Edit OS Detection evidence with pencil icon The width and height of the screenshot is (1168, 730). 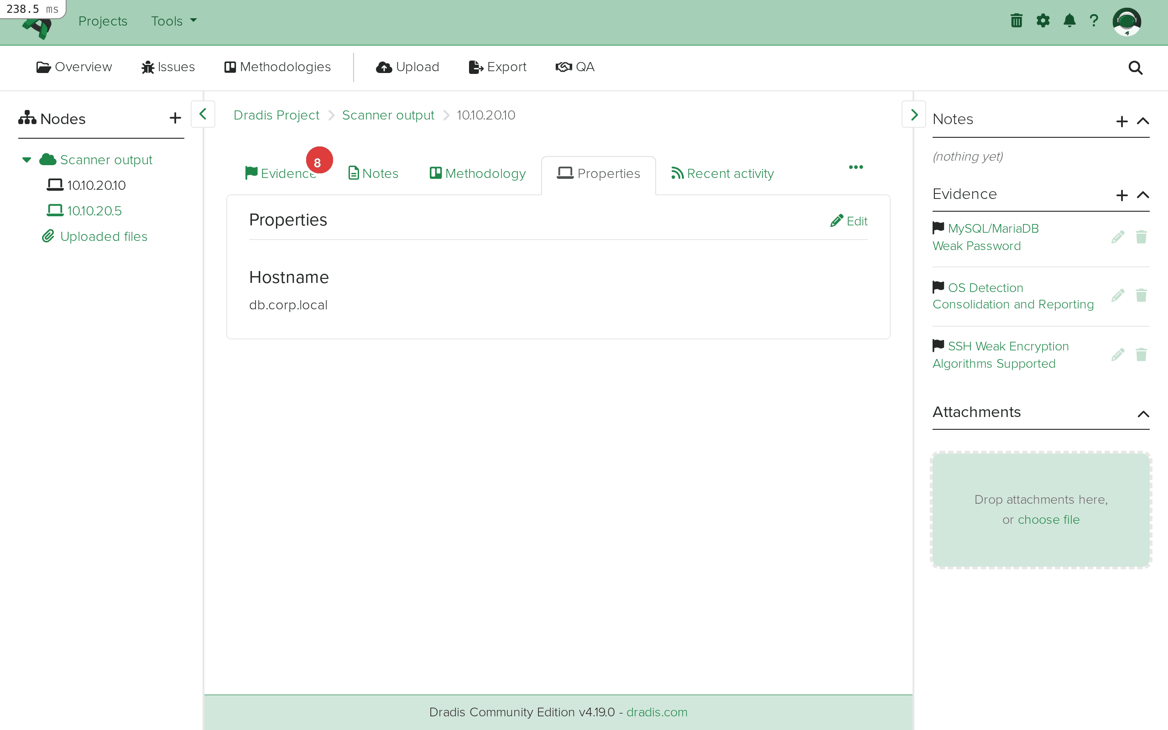[1118, 296]
